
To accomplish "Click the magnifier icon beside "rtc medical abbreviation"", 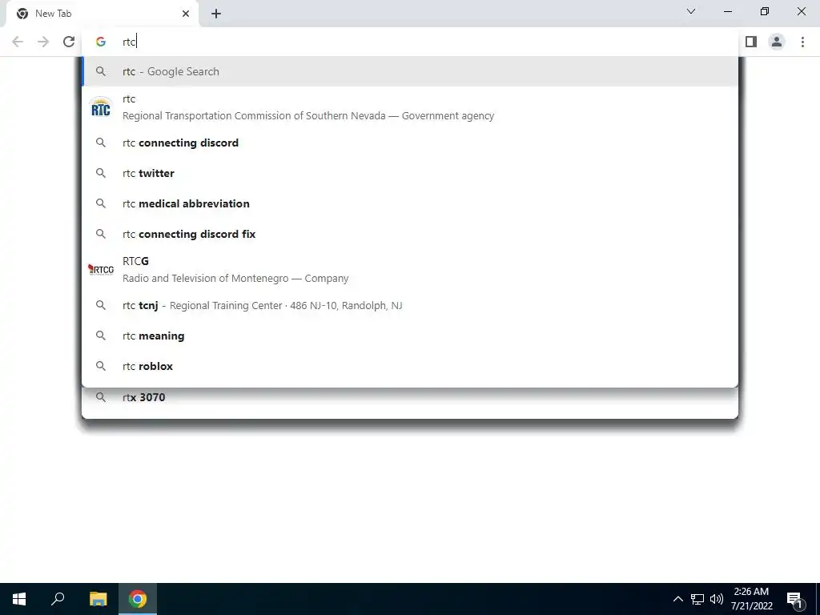I will tap(100, 203).
